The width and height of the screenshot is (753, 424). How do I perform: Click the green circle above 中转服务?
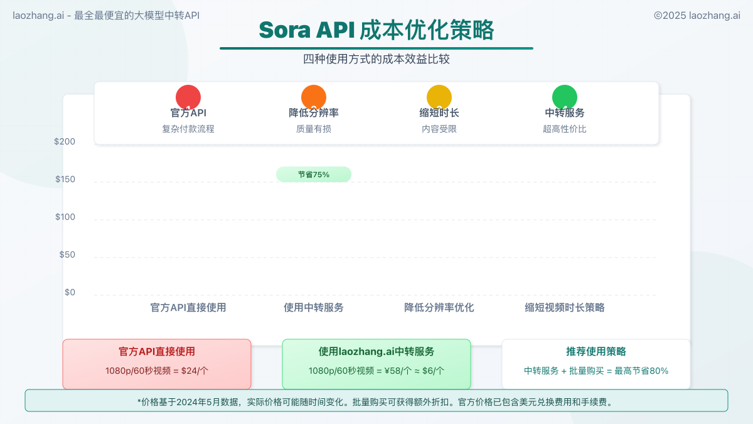pos(565,97)
